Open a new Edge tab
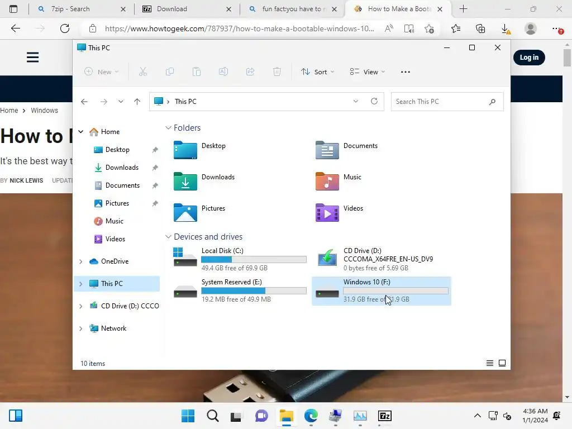The width and height of the screenshot is (572, 429). click(463, 9)
